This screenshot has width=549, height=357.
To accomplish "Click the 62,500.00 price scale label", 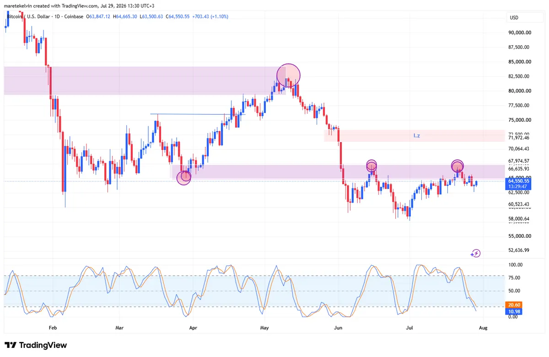I will [x=519, y=192].
